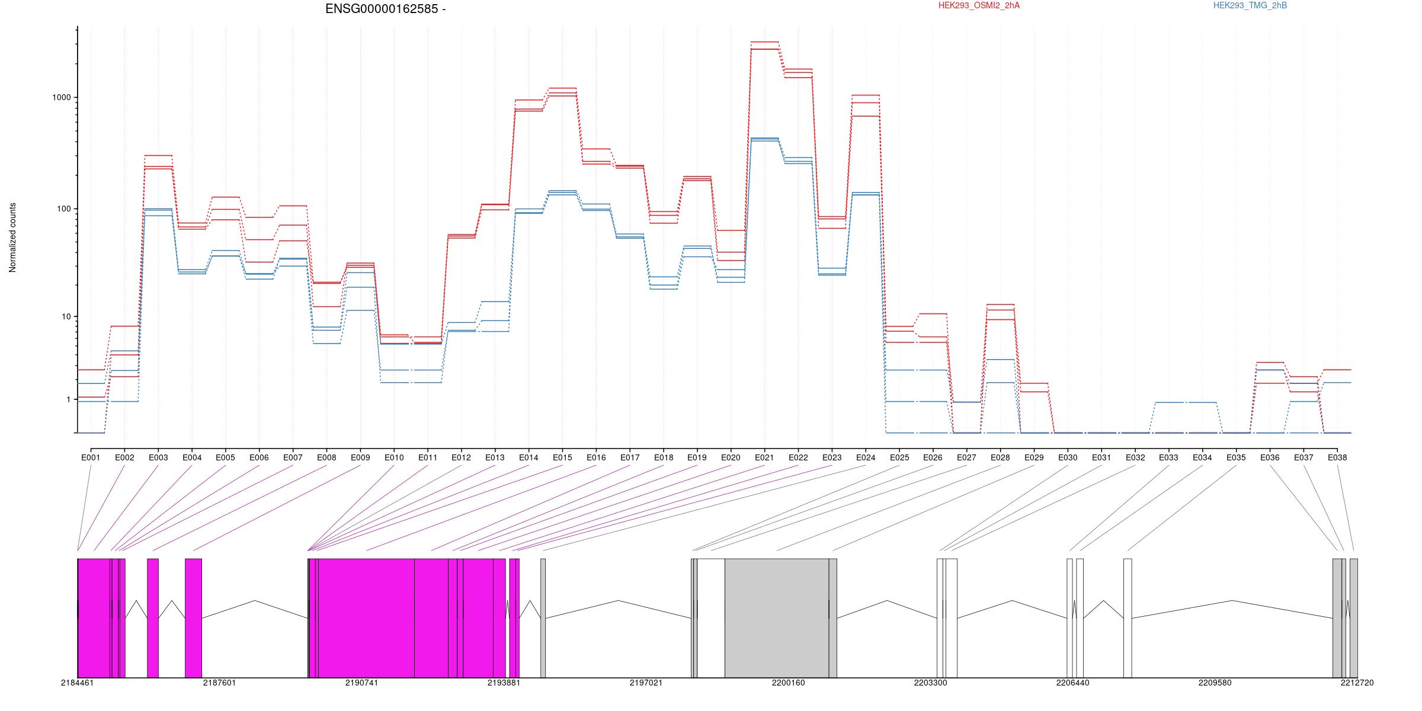The width and height of the screenshot is (1422, 711).
Task: Click exon label E036
Action: [1270, 457]
